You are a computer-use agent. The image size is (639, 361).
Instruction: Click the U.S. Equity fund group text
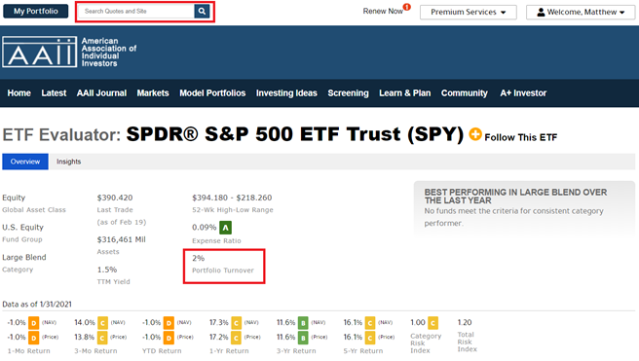[22, 228]
